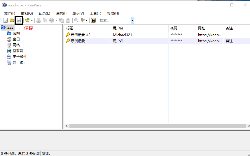Image resolution: width=250 pixels, height=156 pixels.
Task: Click the entry list horizontal scrollbar track
Action: (158, 126)
